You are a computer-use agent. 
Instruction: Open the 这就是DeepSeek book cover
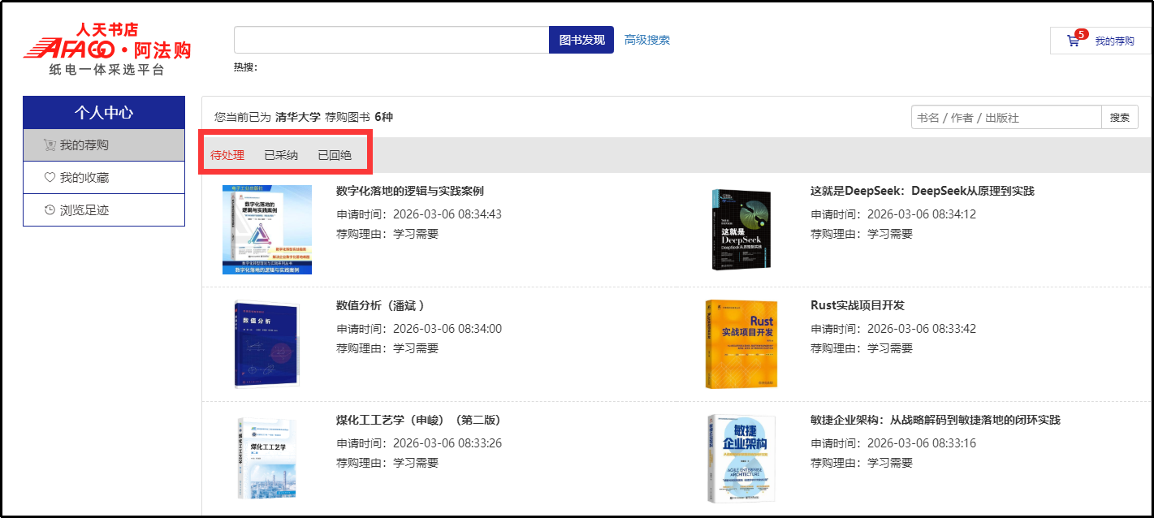coord(741,229)
